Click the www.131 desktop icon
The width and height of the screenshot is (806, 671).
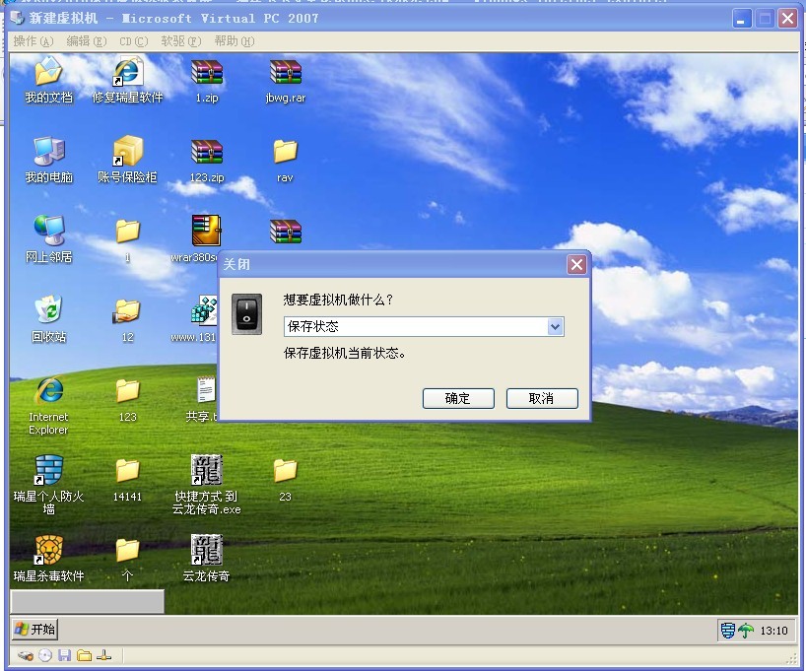(205, 310)
